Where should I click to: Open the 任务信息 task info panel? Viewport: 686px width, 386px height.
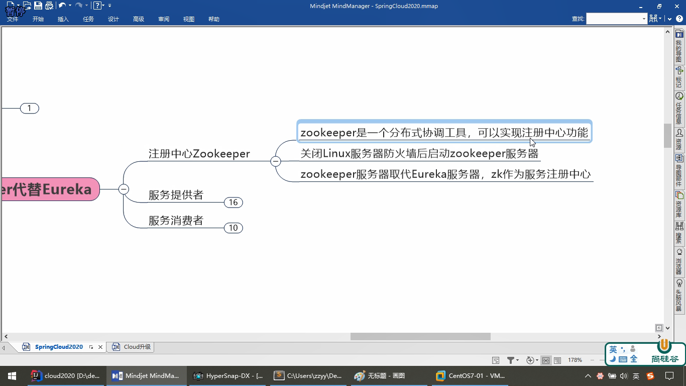(x=679, y=108)
